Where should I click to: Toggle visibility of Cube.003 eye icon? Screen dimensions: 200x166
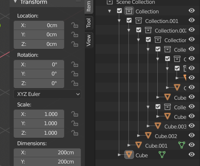tap(192, 126)
